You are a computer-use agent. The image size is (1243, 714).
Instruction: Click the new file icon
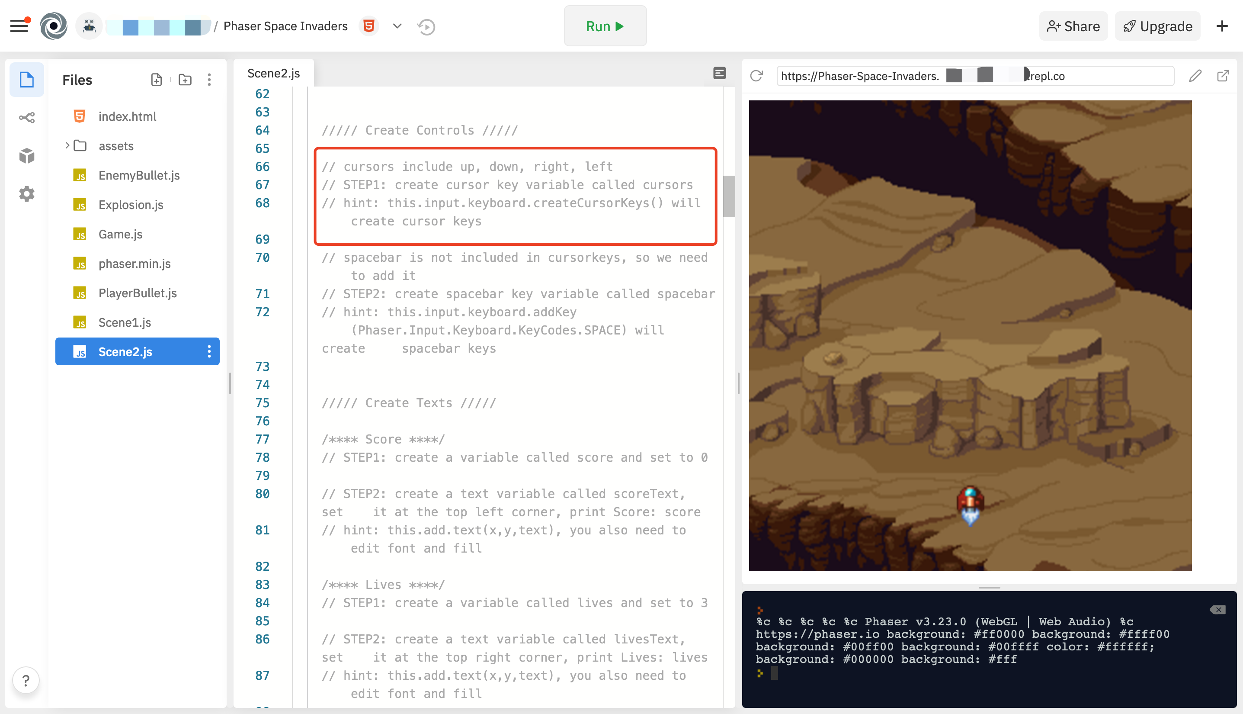(x=156, y=80)
